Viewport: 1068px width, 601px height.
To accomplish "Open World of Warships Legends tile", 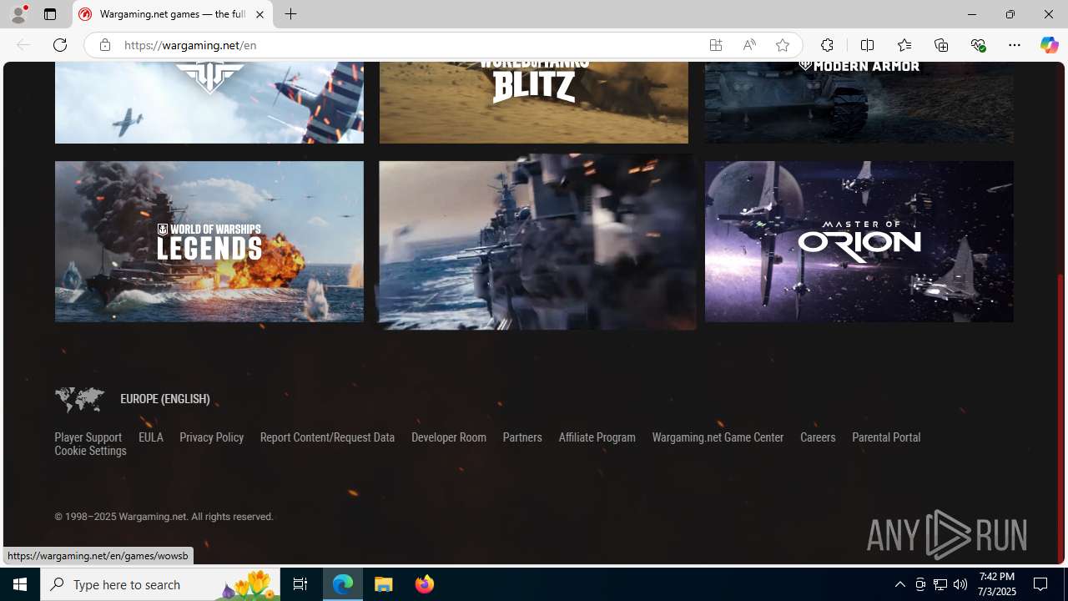I will [209, 241].
